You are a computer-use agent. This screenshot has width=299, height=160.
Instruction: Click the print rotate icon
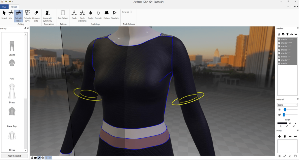click(290, 156)
